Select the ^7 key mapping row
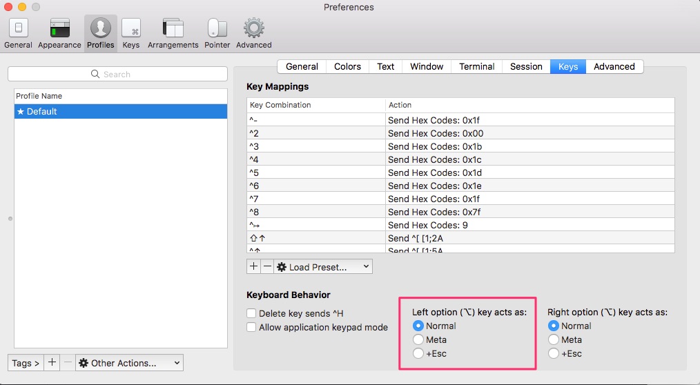 tap(460, 199)
